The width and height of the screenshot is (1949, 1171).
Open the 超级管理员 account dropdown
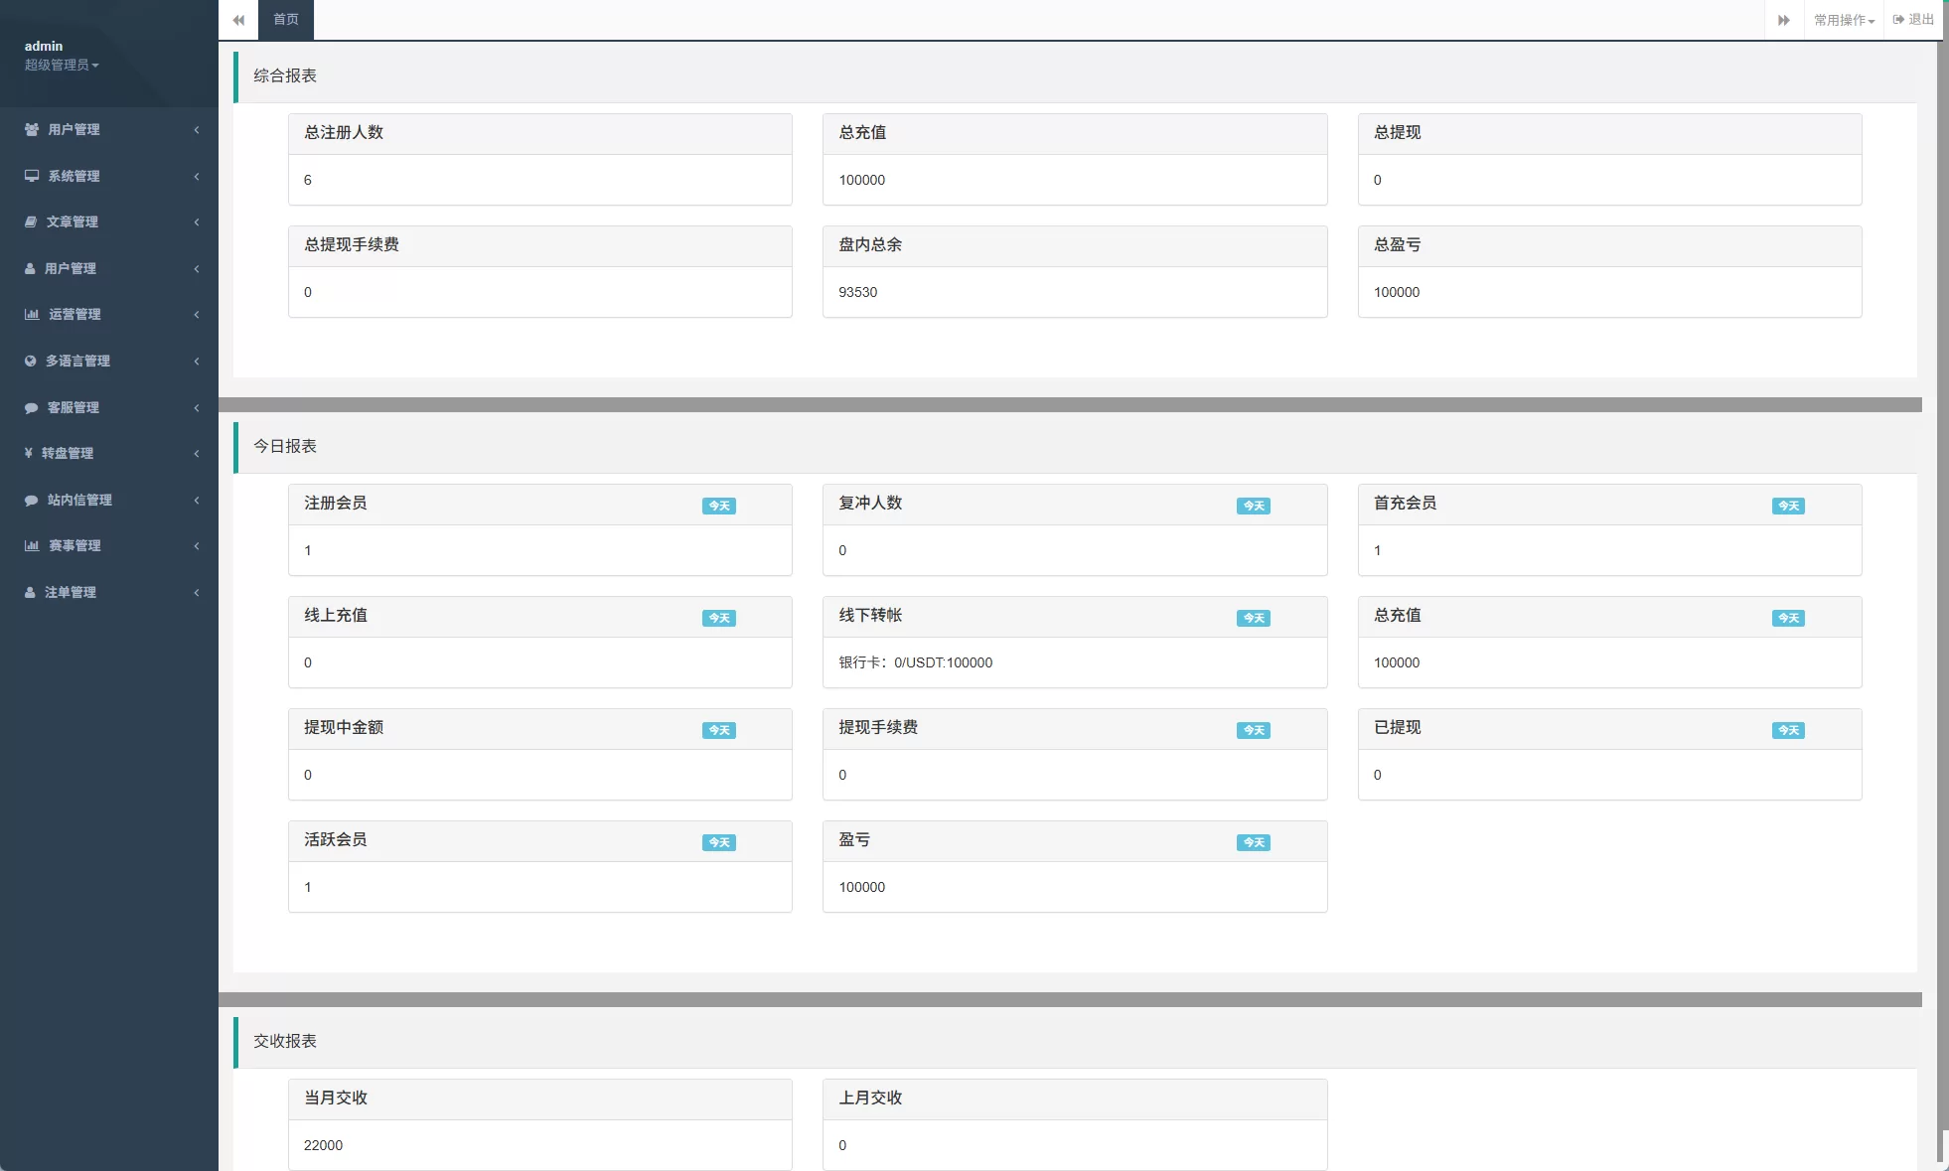click(x=62, y=66)
